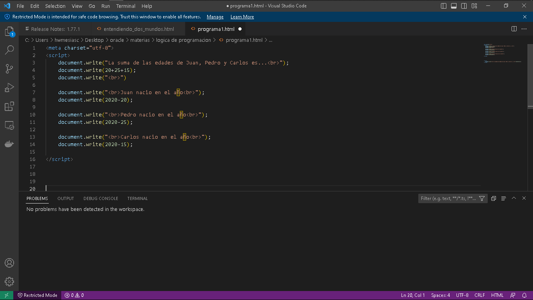Viewport: 533px width, 300px height.
Task: Toggle problems view as table or tree
Action: coord(504,198)
